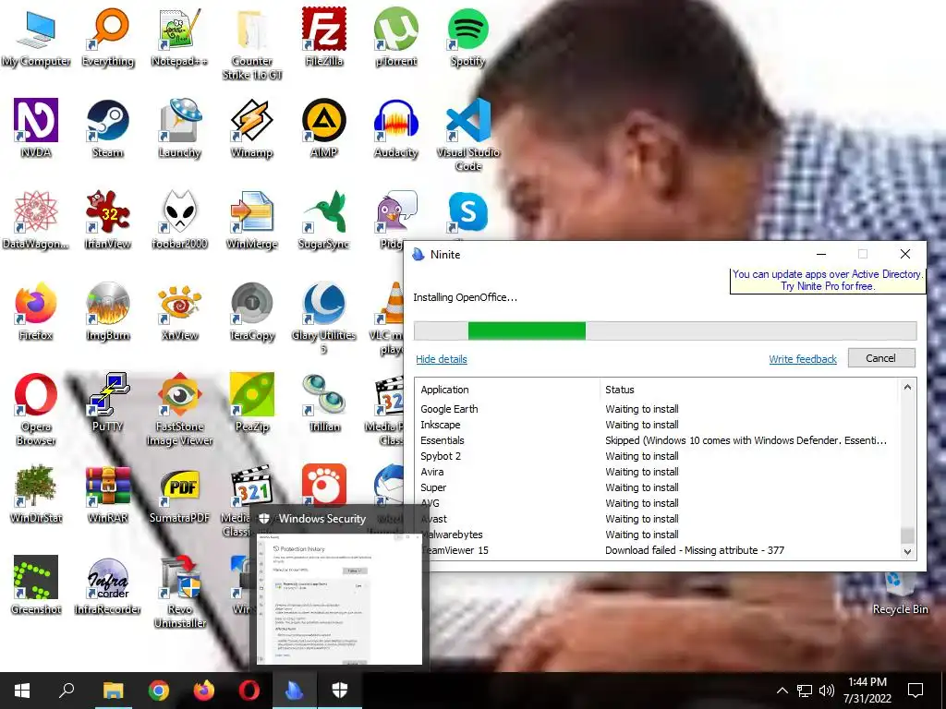Click the Firefox desktop shortcut

click(x=36, y=311)
